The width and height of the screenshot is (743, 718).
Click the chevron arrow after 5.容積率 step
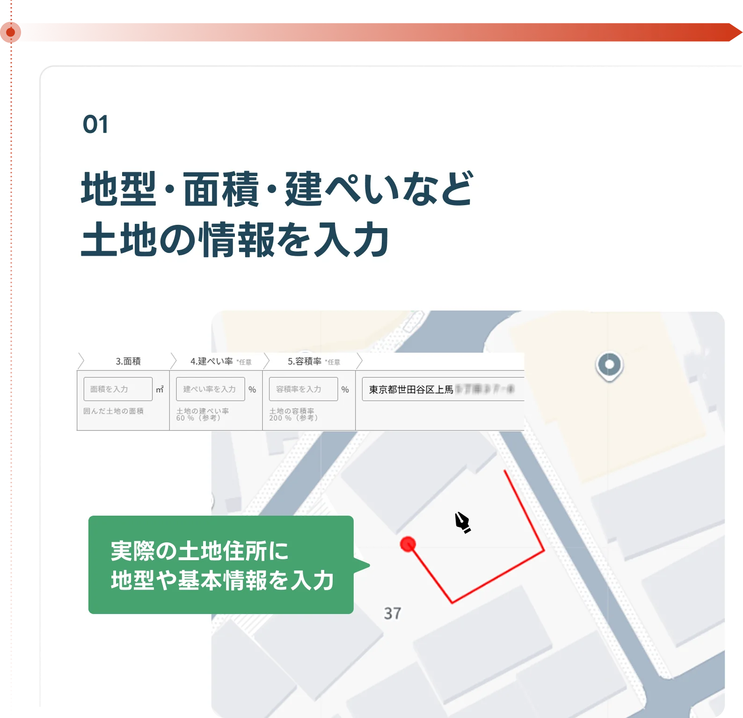tap(359, 361)
